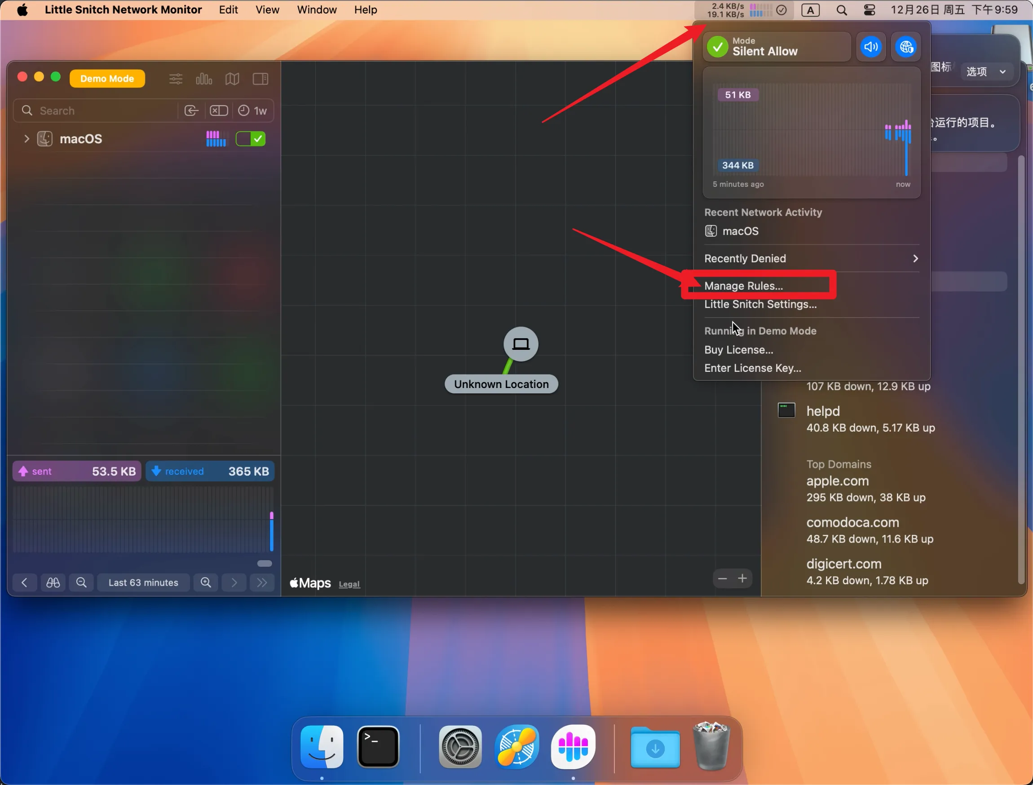Go to next time range arrow

(234, 582)
